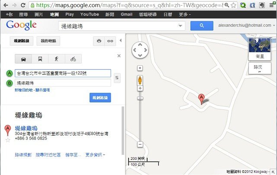The height and width of the screenshot is (175, 277).
Task: Open YouTube in Google bar
Action: [90, 14]
